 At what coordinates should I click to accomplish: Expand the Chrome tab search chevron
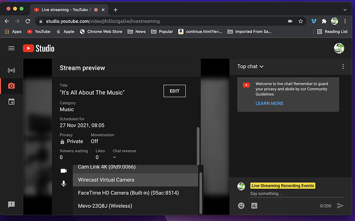click(x=345, y=10)
